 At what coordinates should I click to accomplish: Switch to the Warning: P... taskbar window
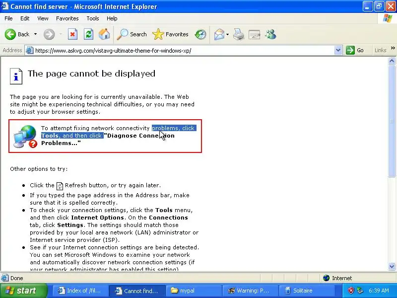pos(250,291)
